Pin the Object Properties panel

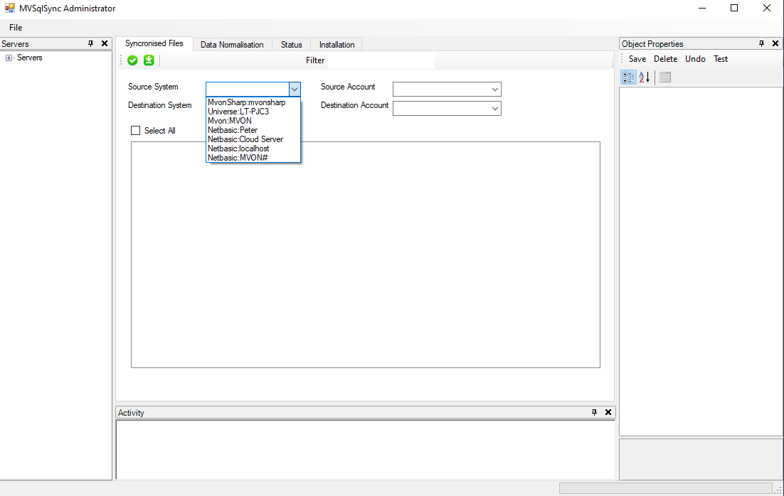tap(761, 43)
